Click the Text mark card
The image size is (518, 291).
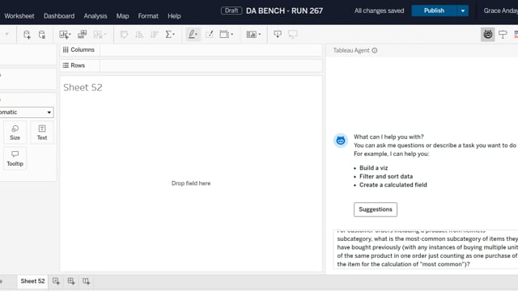coord(42,133)
